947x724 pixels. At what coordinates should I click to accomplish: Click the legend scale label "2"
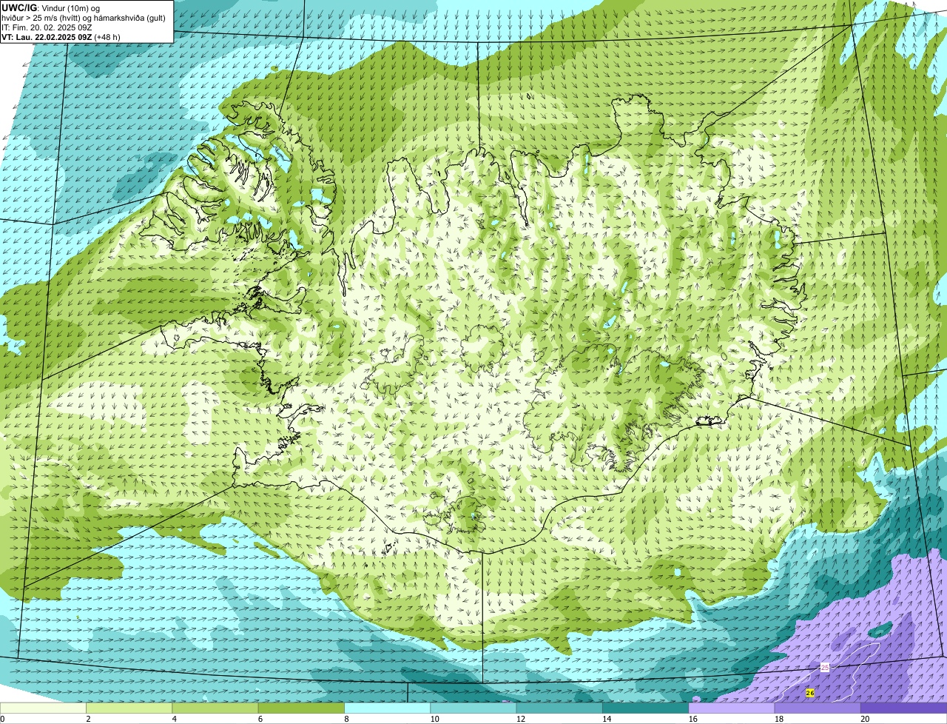coord(88,719)
